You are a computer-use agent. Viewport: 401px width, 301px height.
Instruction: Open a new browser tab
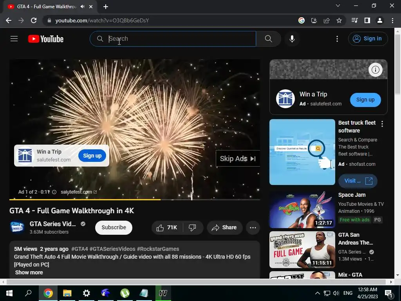point(106,7)
